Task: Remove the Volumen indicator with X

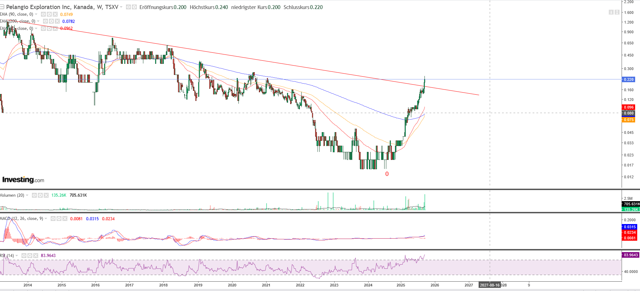Action: 46,195
